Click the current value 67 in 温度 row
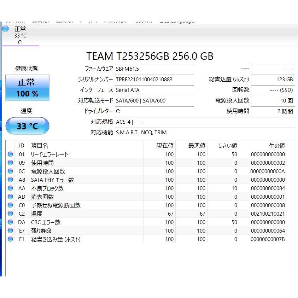Viewport: 298px width, 298px height. point(170,214)
